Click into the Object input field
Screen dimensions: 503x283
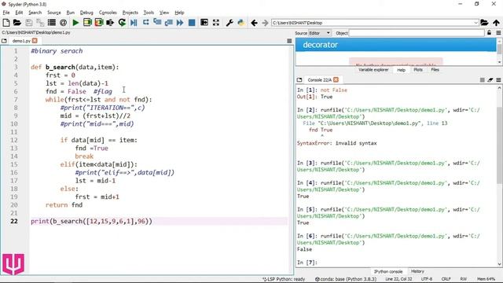point(417,33)
